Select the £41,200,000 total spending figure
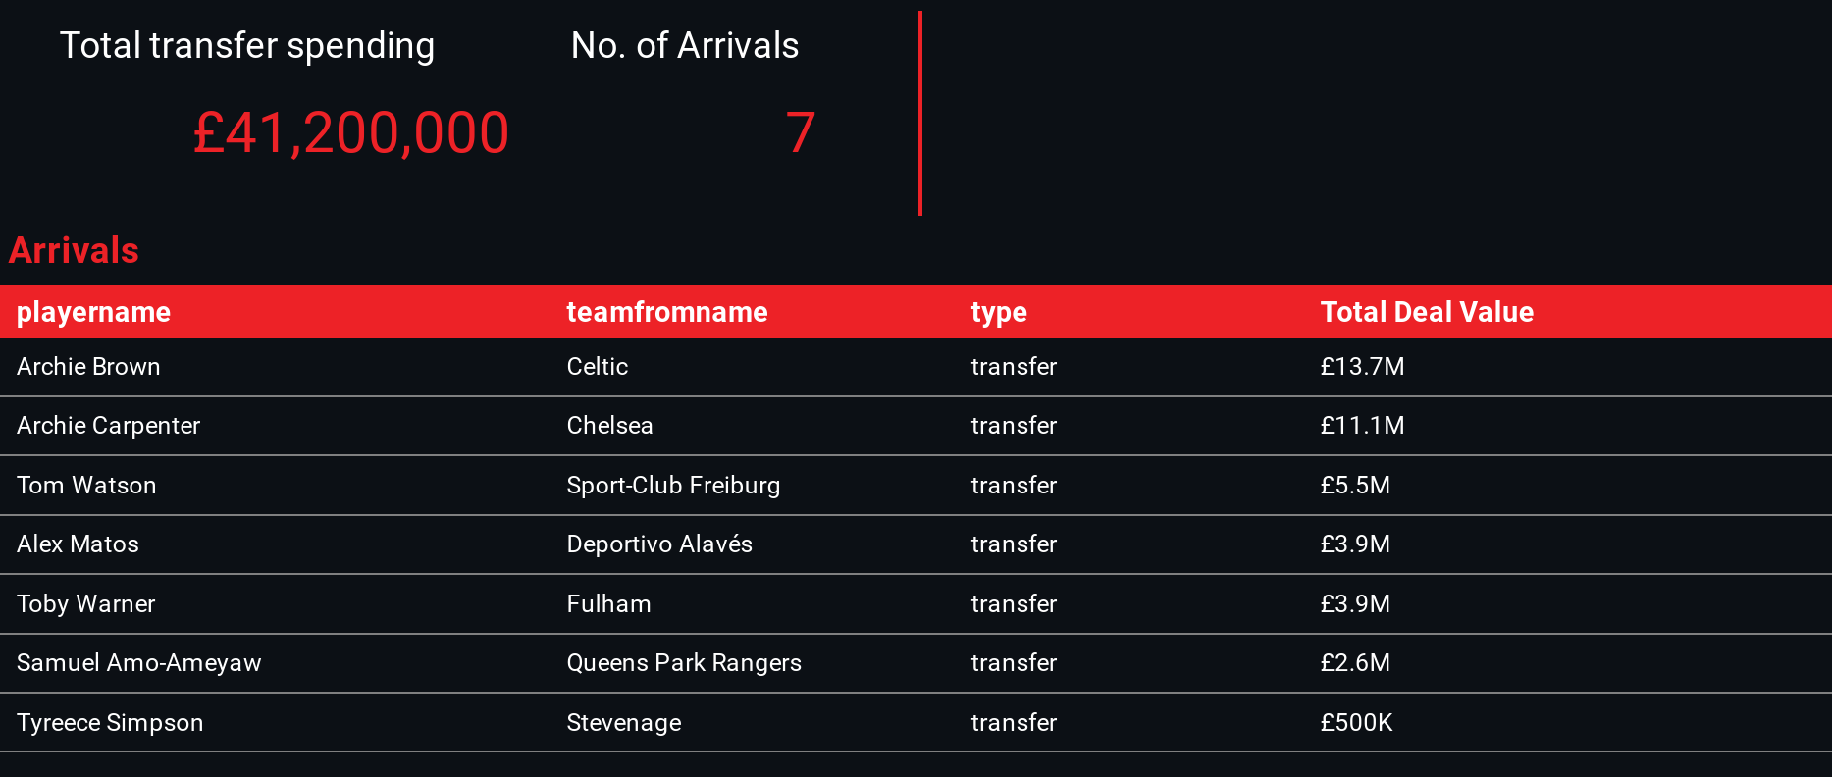The width and height of the screenshot is (1832, 777). [x=350, y=133]
